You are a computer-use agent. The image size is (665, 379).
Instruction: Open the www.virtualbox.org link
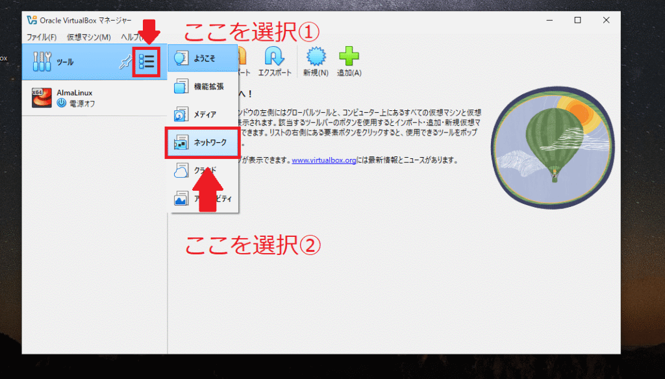(324, 160)
